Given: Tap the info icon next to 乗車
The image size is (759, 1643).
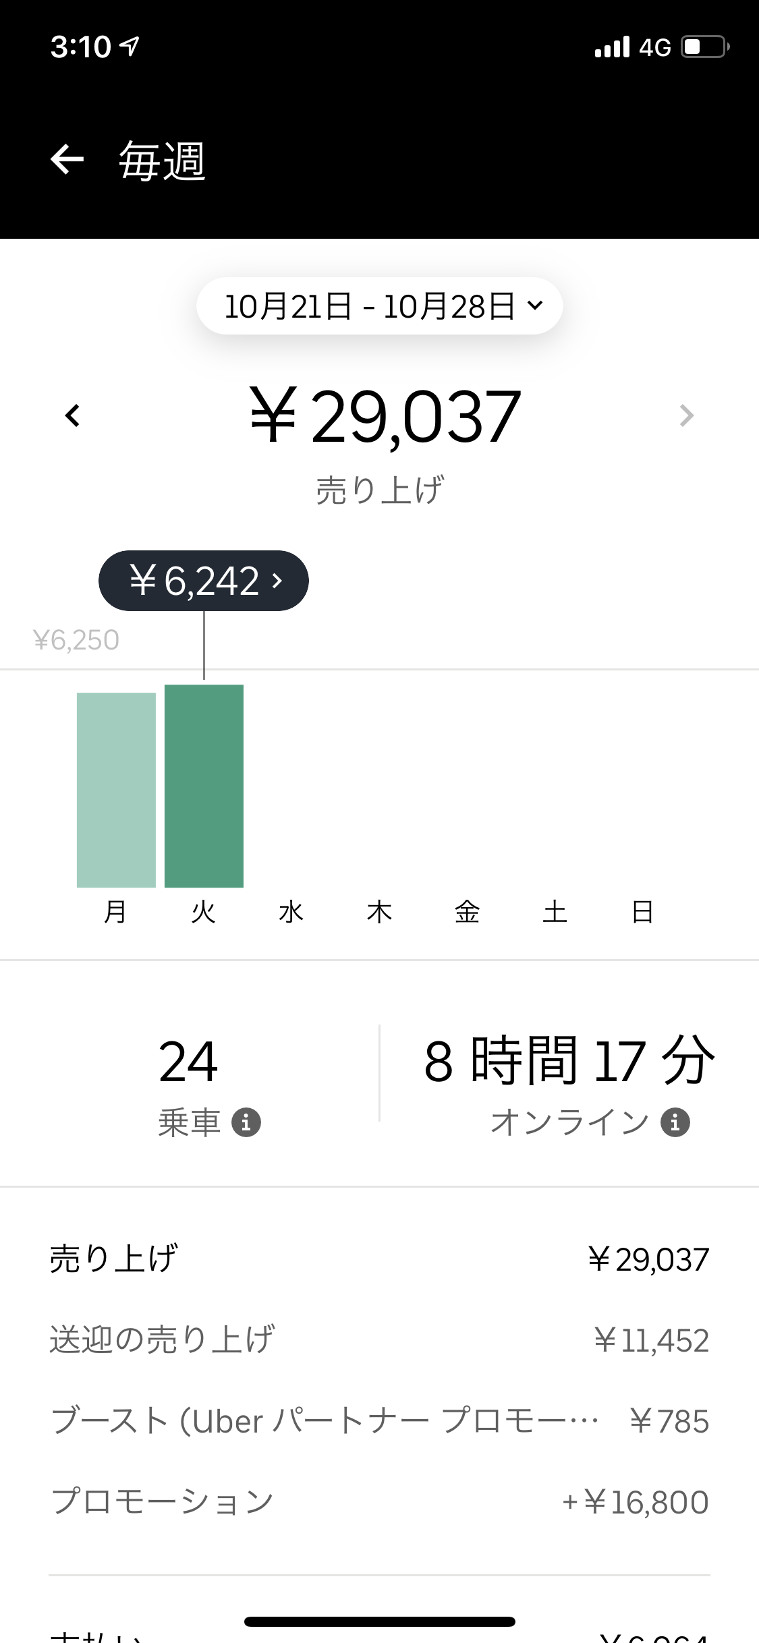Looking at the screenshot, I should [246, 1123].
